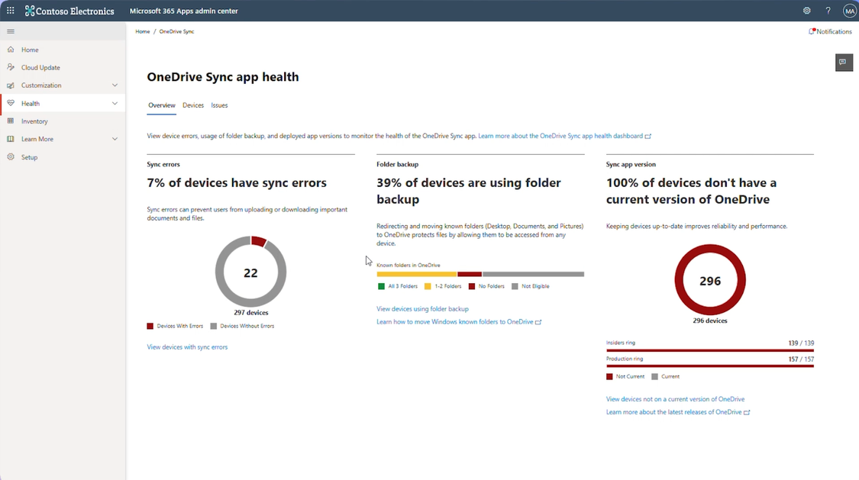
Task: Open the settings gear icon
Action: coord(806,11)
